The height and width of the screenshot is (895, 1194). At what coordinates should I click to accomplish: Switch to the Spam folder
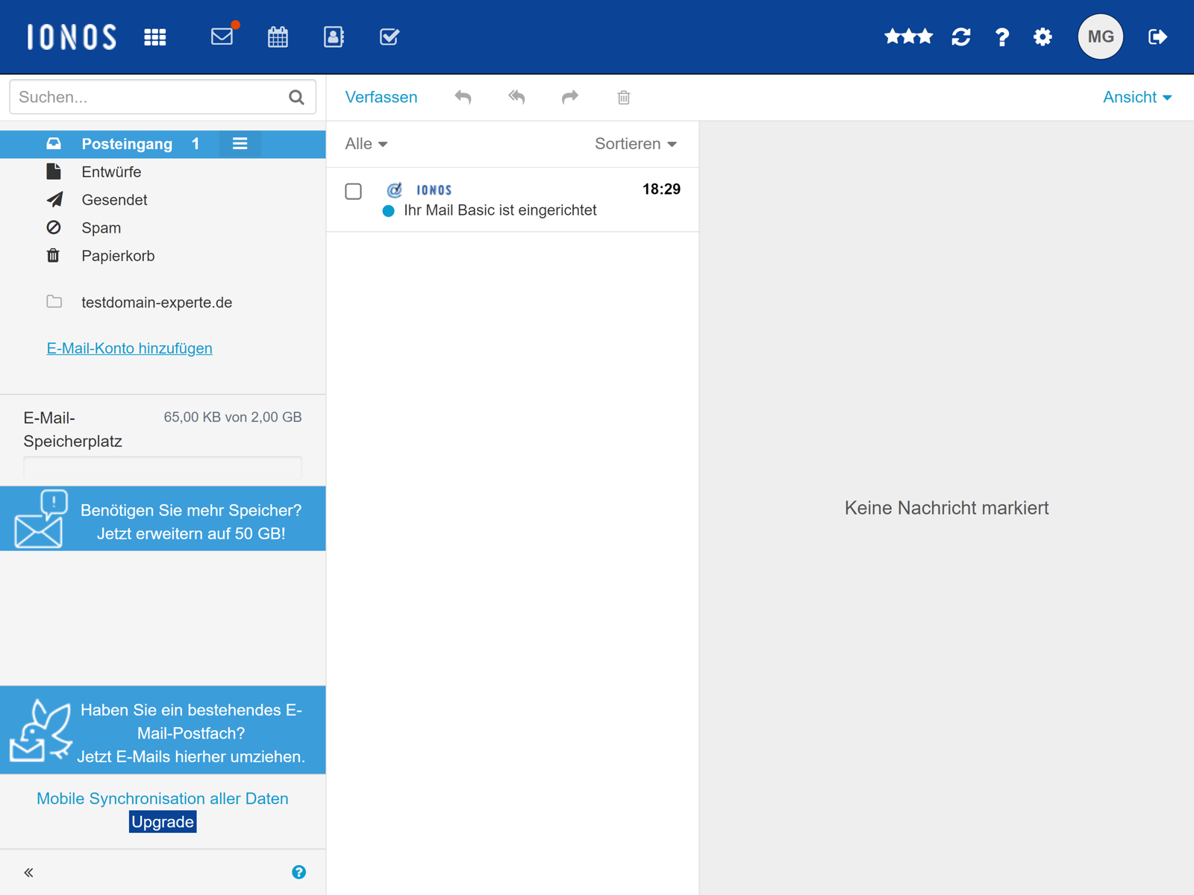click(x=101, y=227)
